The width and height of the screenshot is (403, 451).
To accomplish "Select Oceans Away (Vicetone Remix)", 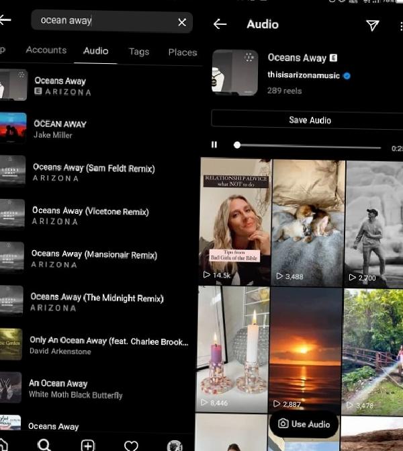I will pos(98,215).
